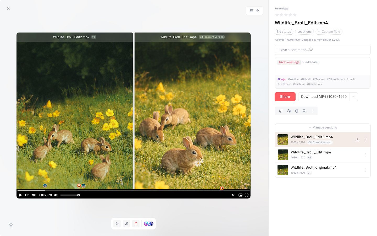377x236 pixels.
Task: Click the No status tag
Action: [284, 32]
